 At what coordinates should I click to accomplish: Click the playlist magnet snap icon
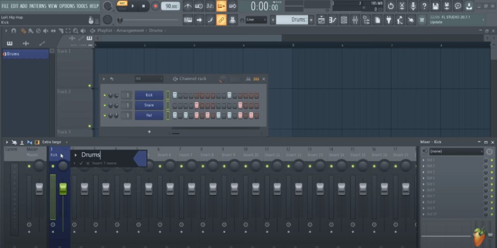pyautogui.click(x=13, y=31)
